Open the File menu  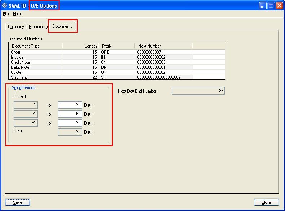tap(6, 14)
